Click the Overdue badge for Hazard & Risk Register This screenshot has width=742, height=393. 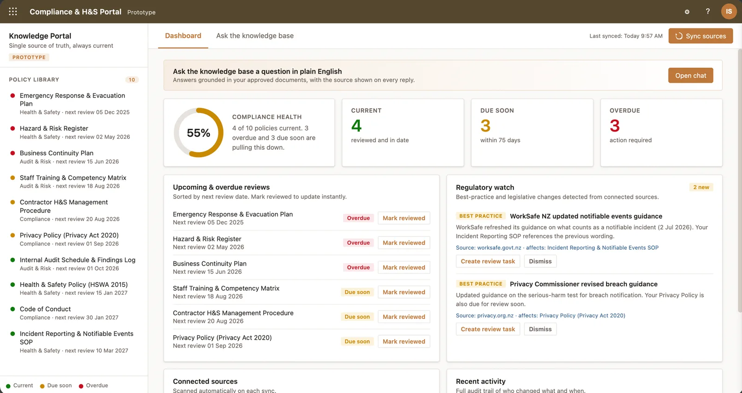(358, 243)
